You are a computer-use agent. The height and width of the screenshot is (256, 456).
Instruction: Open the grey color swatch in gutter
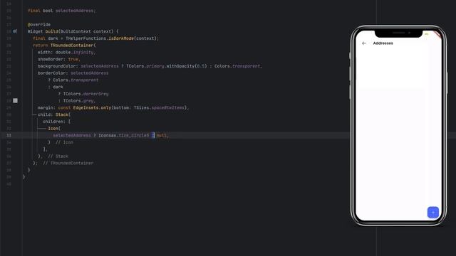(x=15, y=100)
